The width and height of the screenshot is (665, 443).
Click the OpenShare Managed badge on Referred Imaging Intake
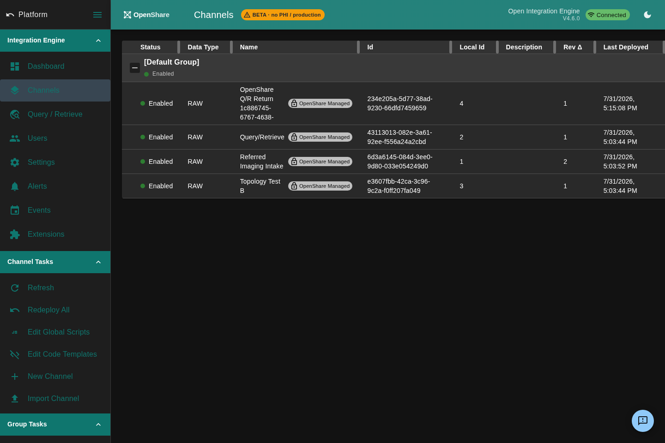[x=320, y=162]
